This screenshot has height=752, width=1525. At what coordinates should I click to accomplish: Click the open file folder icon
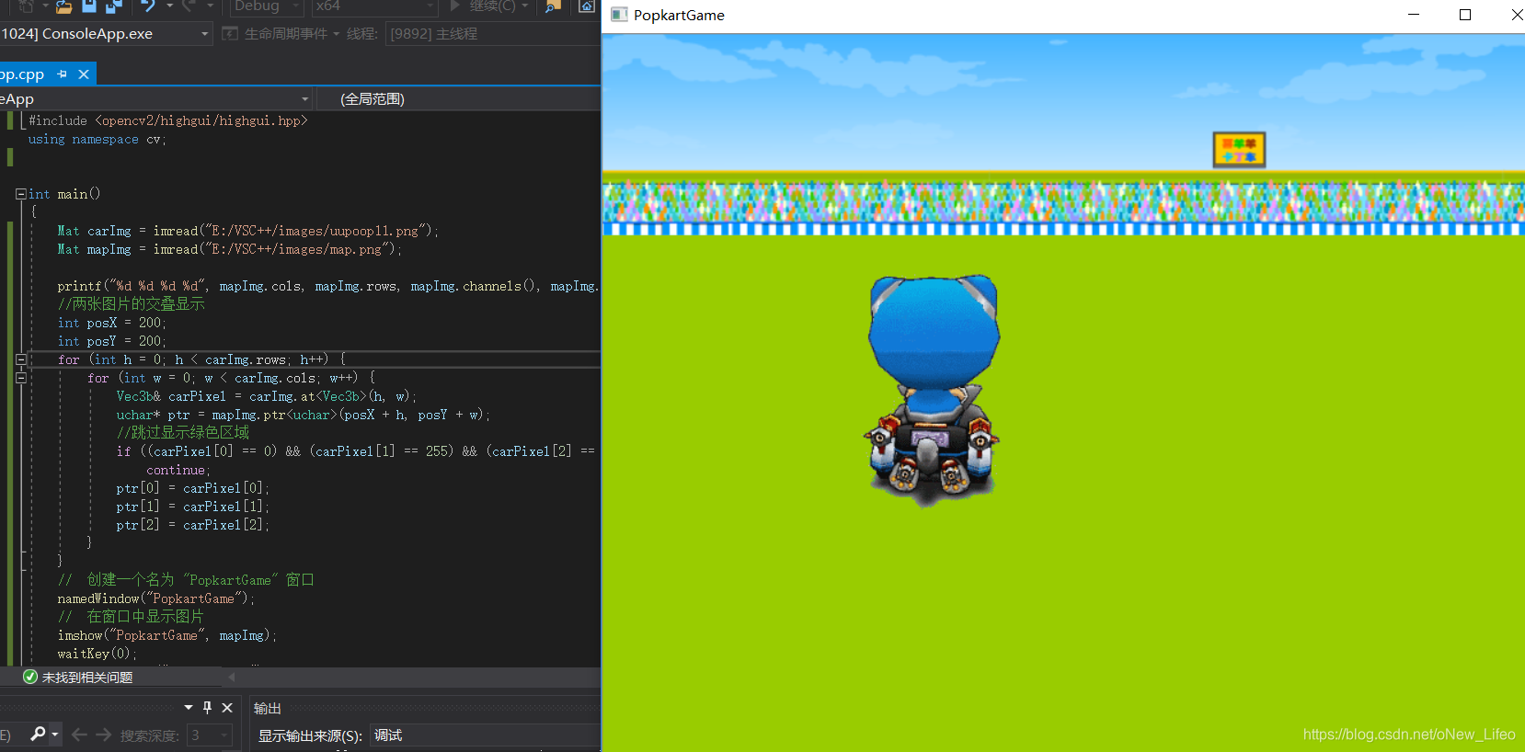click(x=63, y=6)
